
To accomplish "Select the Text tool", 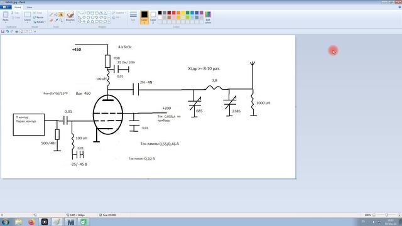I will [61, 14].
